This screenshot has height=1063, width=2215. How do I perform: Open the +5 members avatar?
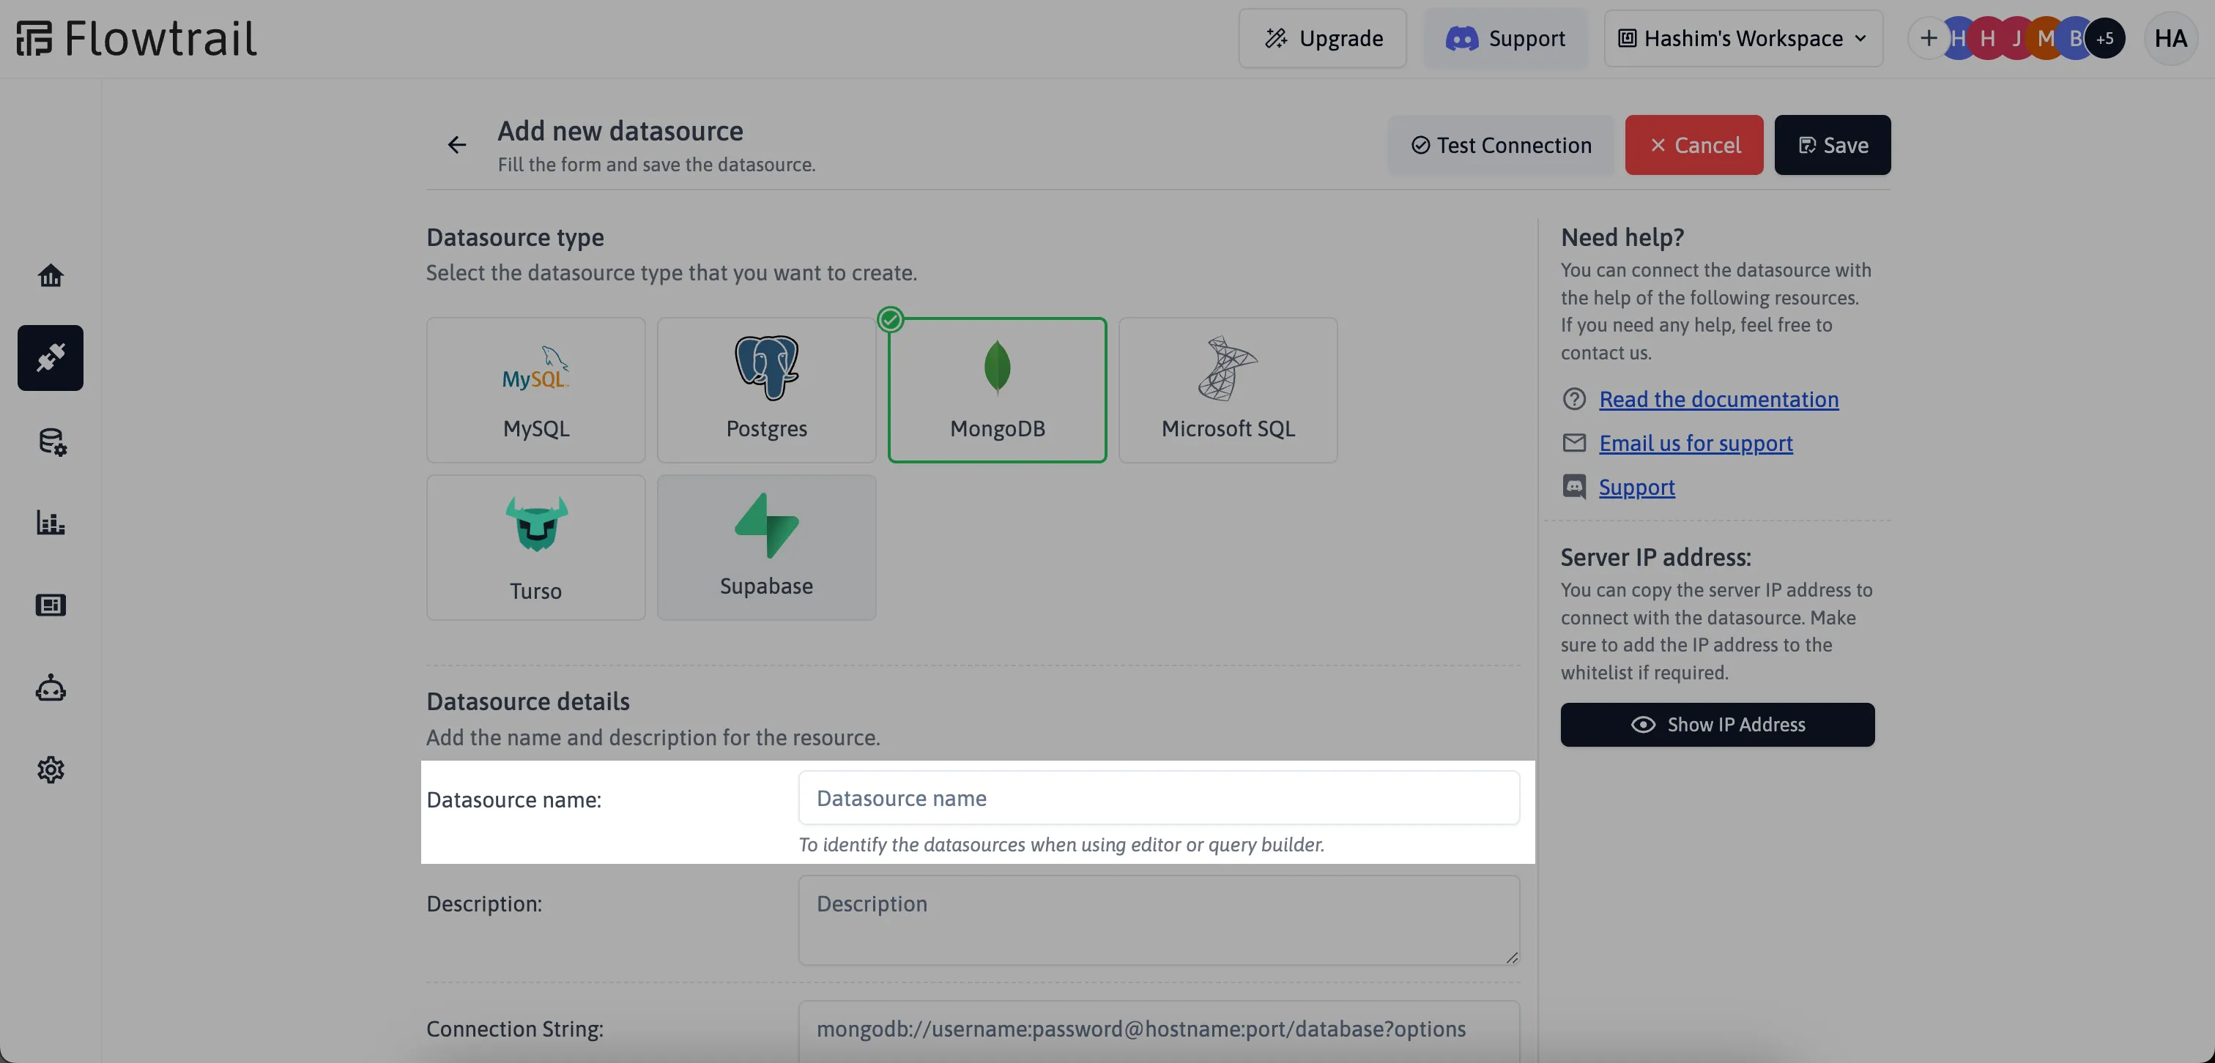(x=2104, y=38)
